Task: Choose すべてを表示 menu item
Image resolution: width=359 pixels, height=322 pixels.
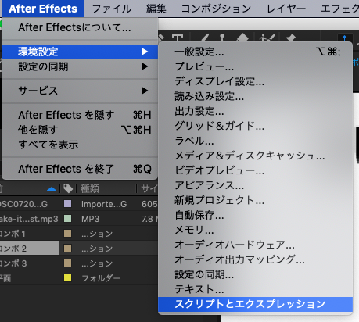Action: pos(80,145)
